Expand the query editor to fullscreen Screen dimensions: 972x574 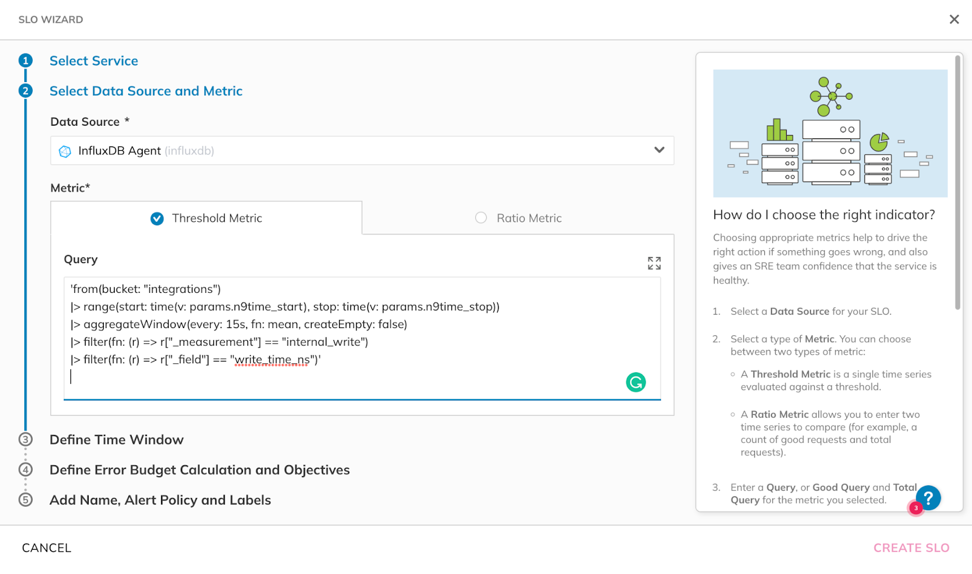pos(654,263)
